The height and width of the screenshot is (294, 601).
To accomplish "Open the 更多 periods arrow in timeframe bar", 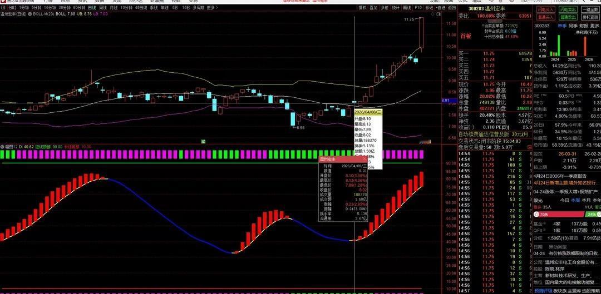I will (213, 7).
